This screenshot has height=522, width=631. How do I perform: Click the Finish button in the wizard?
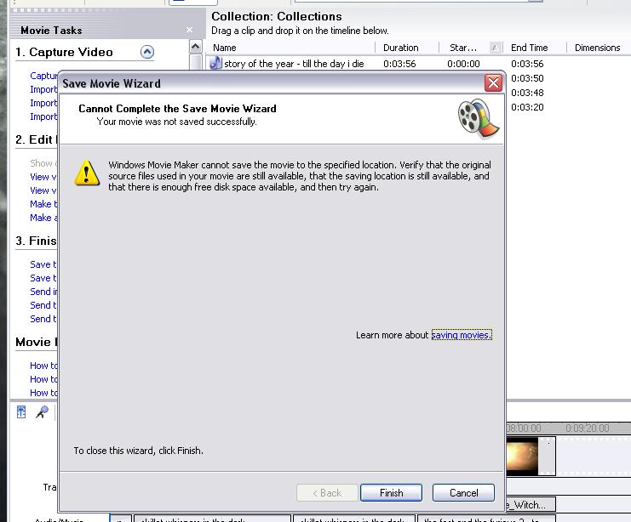[x=391, y=492]
